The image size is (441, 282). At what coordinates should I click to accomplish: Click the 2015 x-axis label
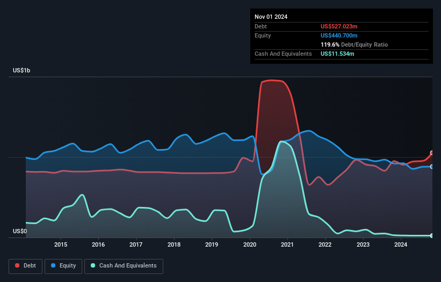(61, 244)
